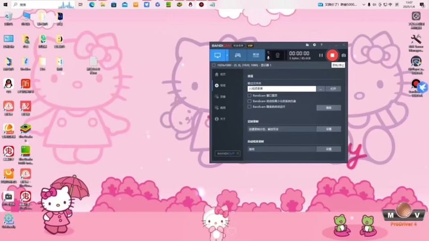
Task: Click Open (打开) button beside output folder
Action: pyautogui.click(x=333, y=89)
